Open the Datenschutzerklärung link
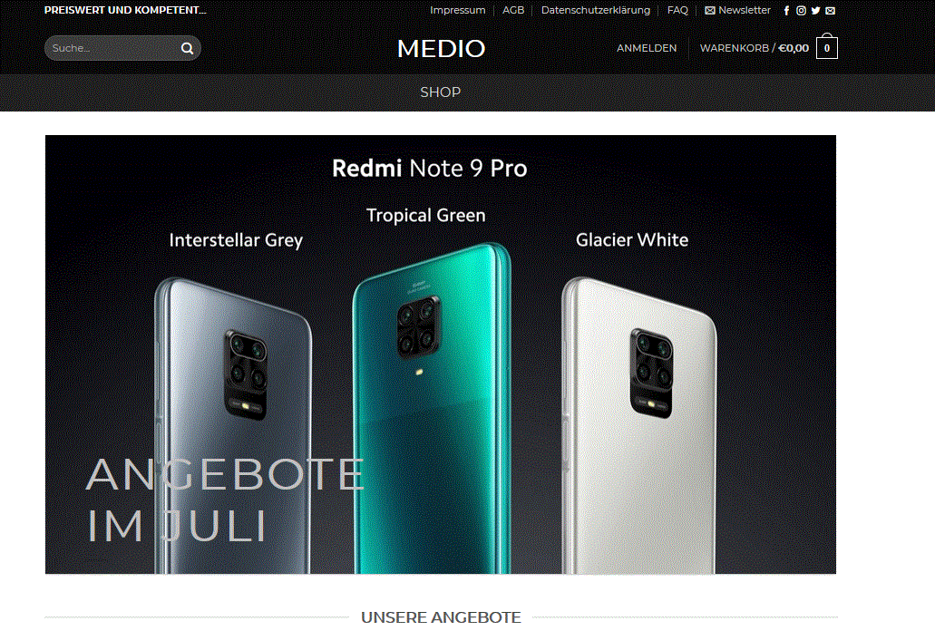 595,10
